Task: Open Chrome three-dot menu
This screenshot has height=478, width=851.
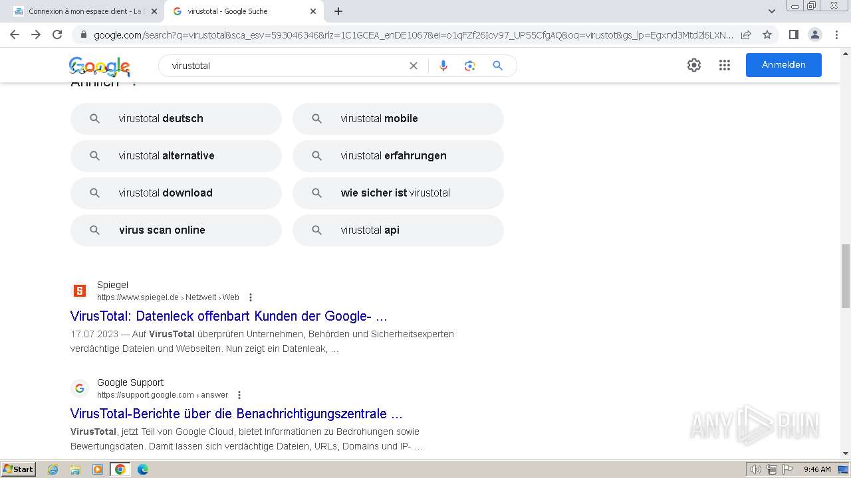Action: tap(836, 35)
